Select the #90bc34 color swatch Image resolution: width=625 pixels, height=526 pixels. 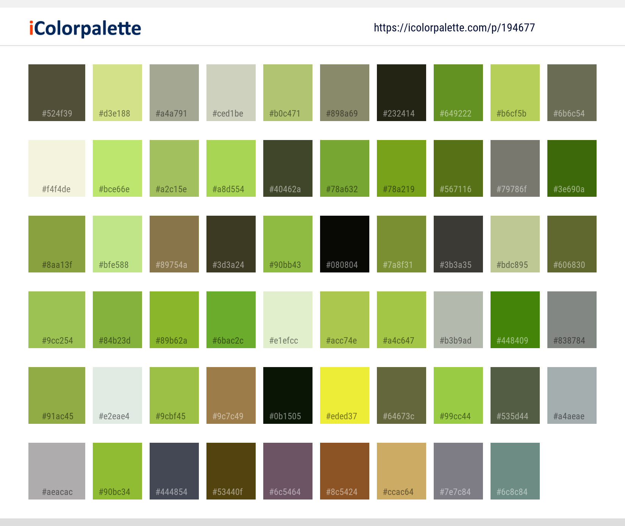click(117, 471)
